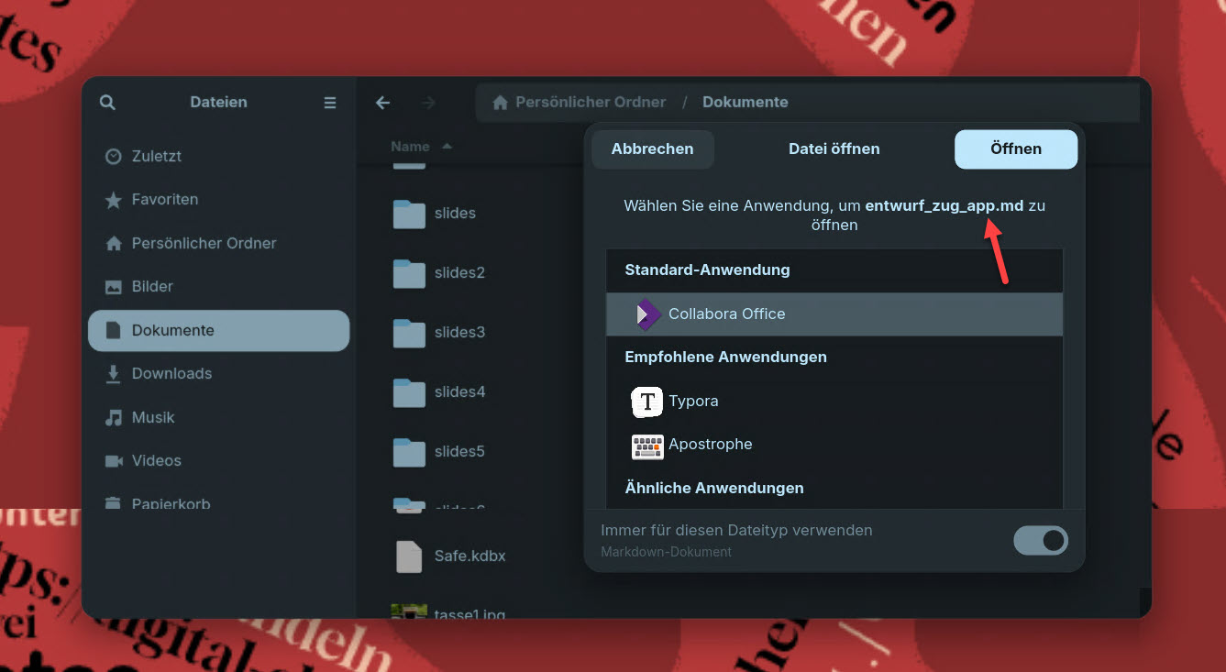Open Musik in the sidebar
Screen dimensions: 1226x672
point(153,418)
